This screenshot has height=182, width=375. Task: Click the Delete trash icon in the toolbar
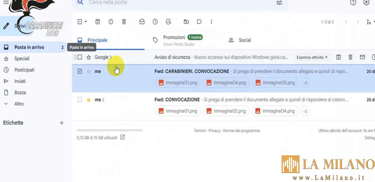124,22
